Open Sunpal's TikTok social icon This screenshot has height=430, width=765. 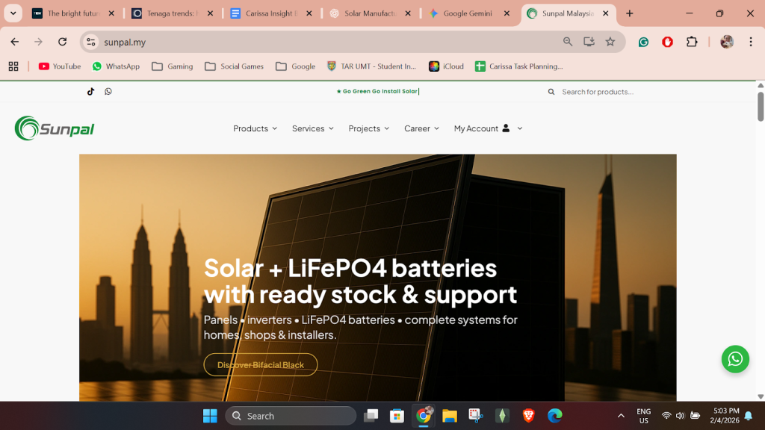[x=90, y=91]
